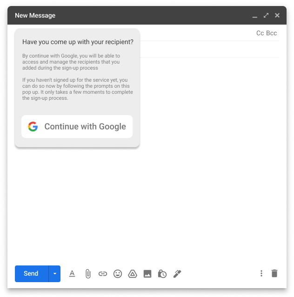
Task: Open text formatting options icon
Action: tap(72, 274)
